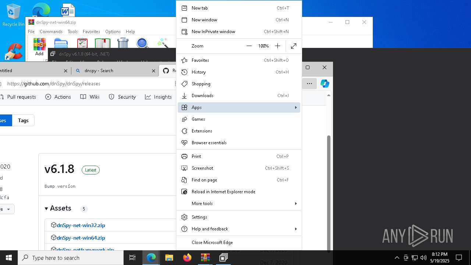This screenshot has width=471, height=265.
Task: Click the Extensions puzzle icon in menu
Action: [x=185, y=131]
